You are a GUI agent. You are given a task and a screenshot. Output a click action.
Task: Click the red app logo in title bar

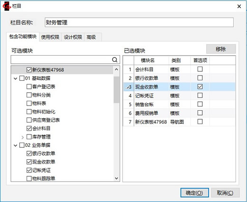[7, 6]
